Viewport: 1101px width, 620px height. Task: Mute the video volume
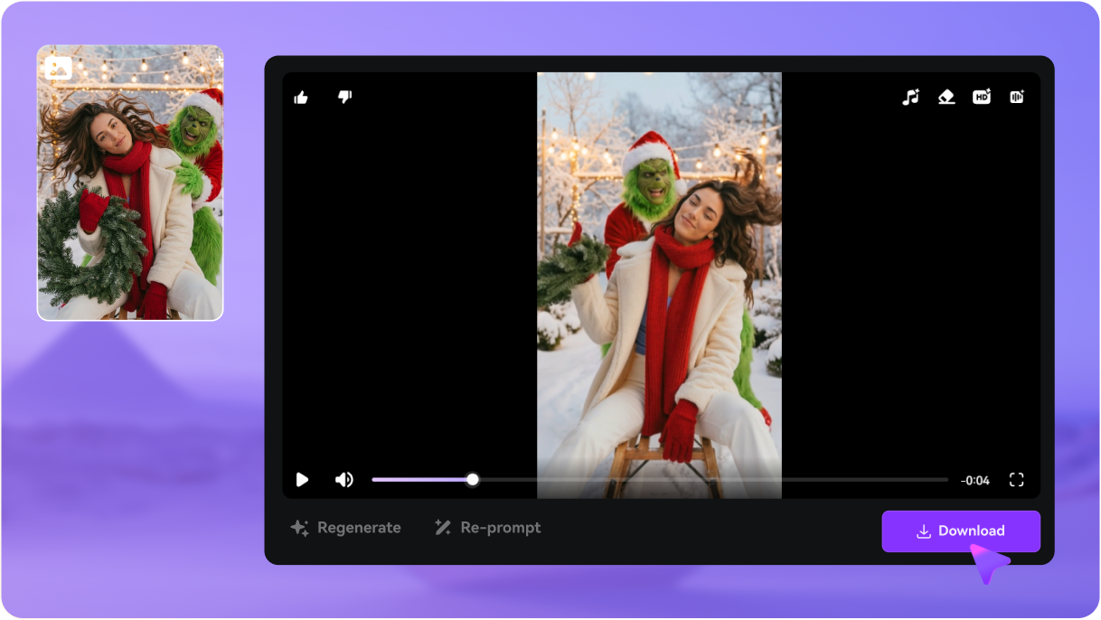(344, 480)
